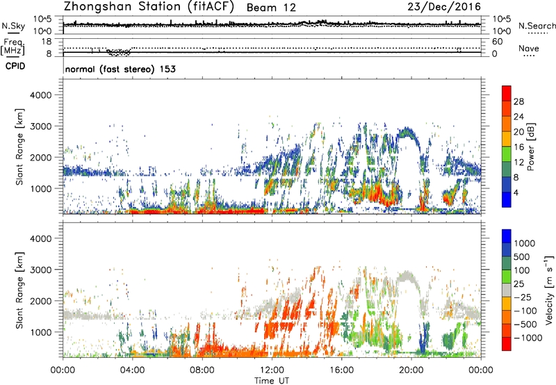The width and height of the screenshot is (556, 385).
Task: Click the N.Sky legend label
Action: click(x=13, y=26)
